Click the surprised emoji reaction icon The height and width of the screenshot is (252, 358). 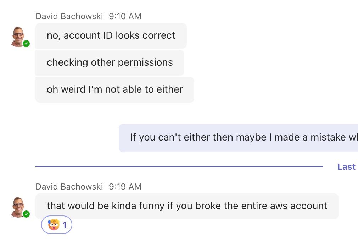(x=54, y=225)
